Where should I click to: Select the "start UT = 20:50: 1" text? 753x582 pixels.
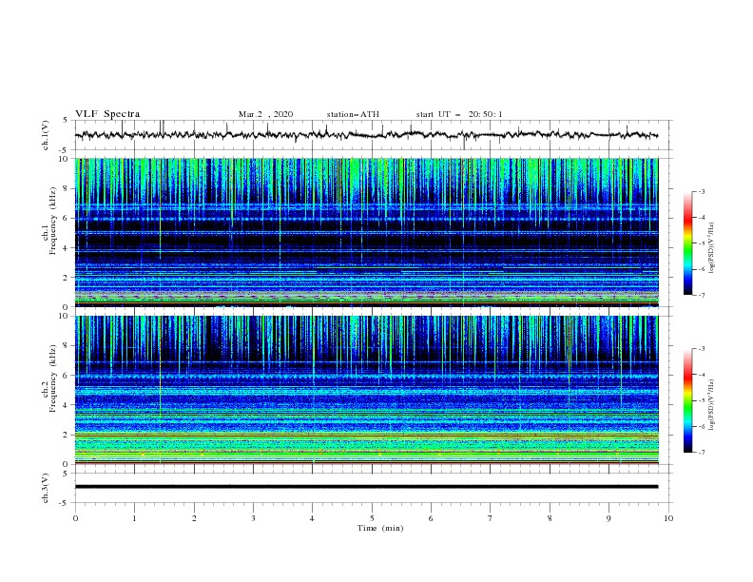click(x=459, y=114)
